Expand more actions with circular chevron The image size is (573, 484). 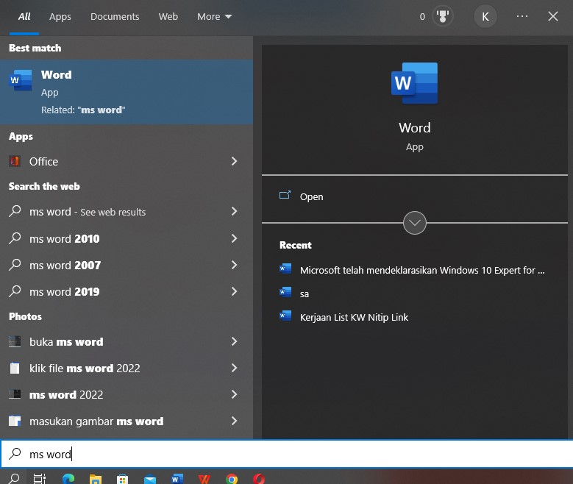414,223
